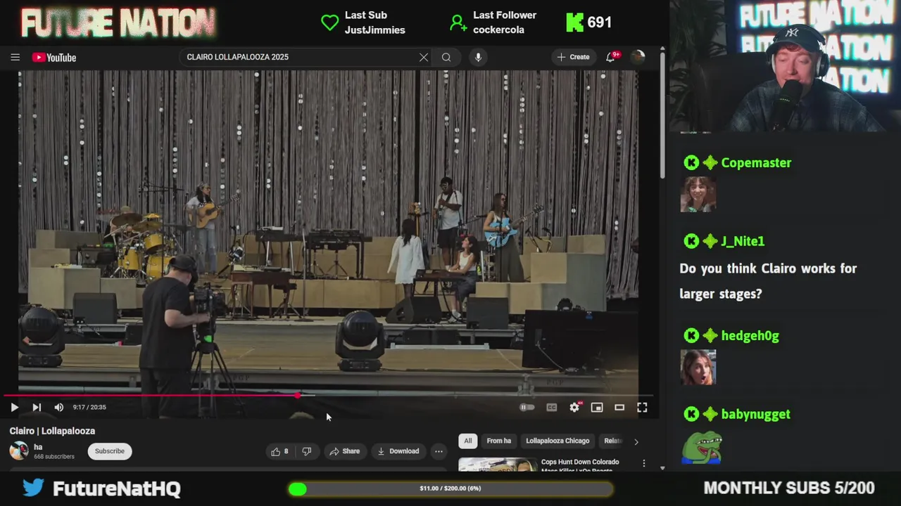Toggle the autoplay switch
The image size is (901, 506).
(x=527, y=408)
